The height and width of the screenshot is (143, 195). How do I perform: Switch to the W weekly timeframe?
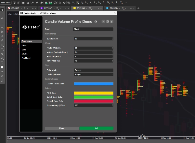click(108, 3)
